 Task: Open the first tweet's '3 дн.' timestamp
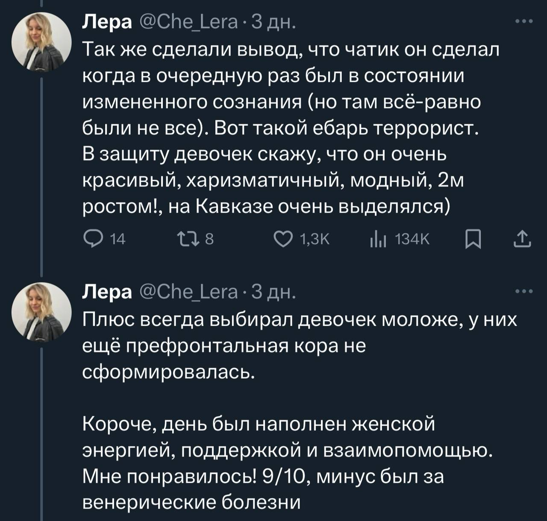(x=272, y=22)
